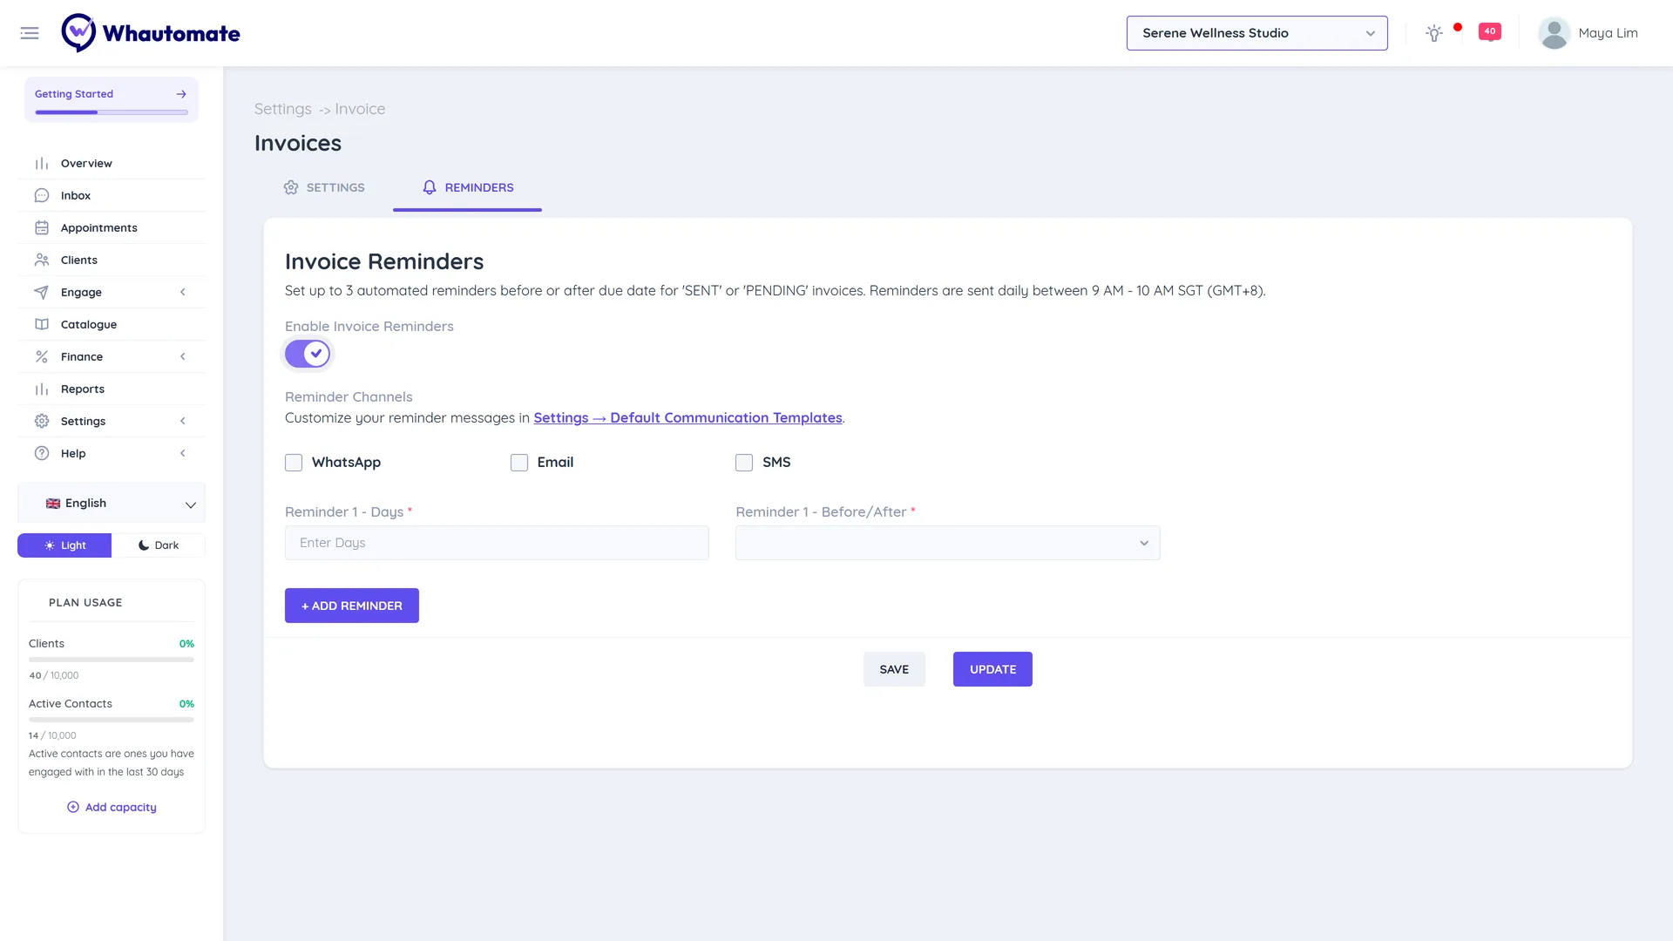The image size is (1673, 941).
Task: Click the Appointments calendar icon
Action: click(42, 227)
